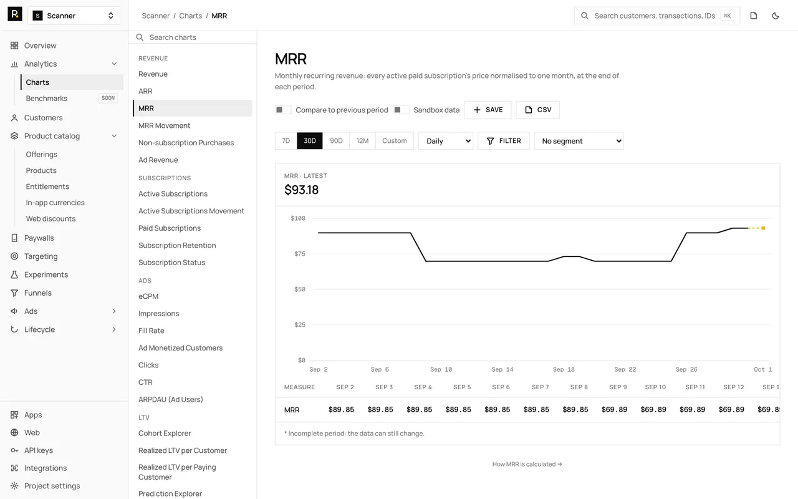
Task: Open Web discounts page
Action: tap(72, 219)
